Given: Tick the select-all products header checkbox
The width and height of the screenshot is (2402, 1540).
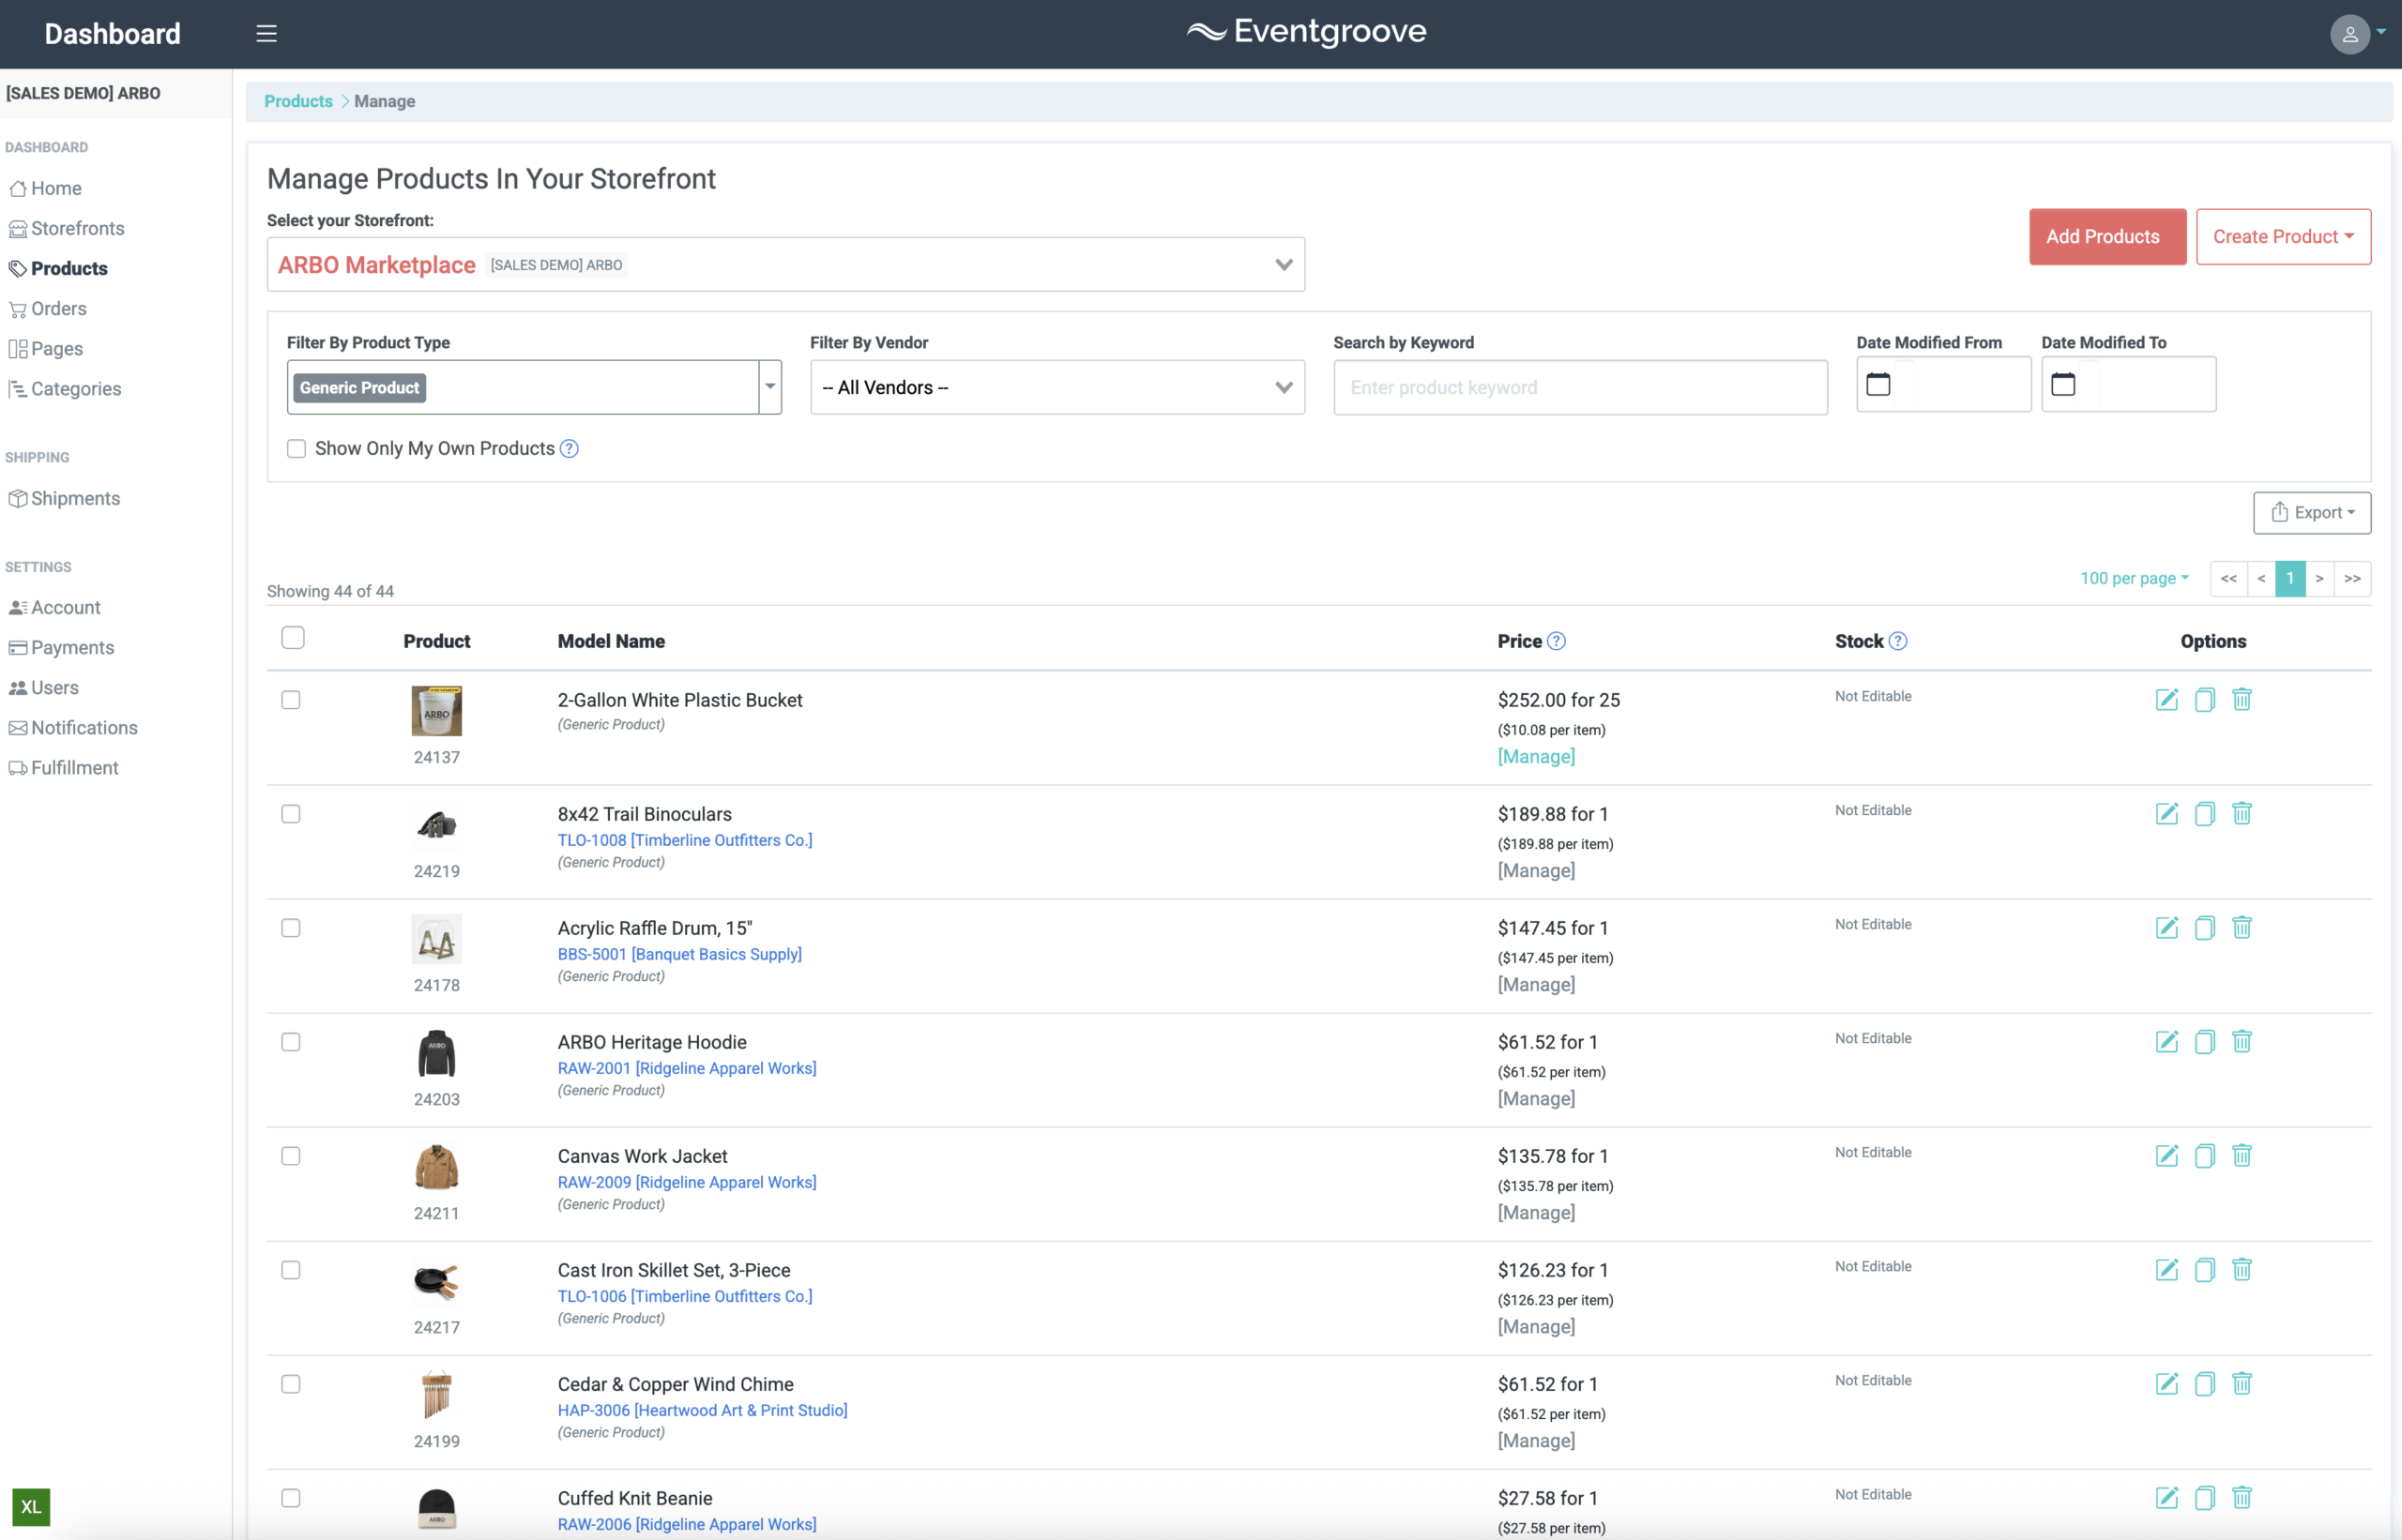Looking at the screenshot, I should tap(293, 638).
